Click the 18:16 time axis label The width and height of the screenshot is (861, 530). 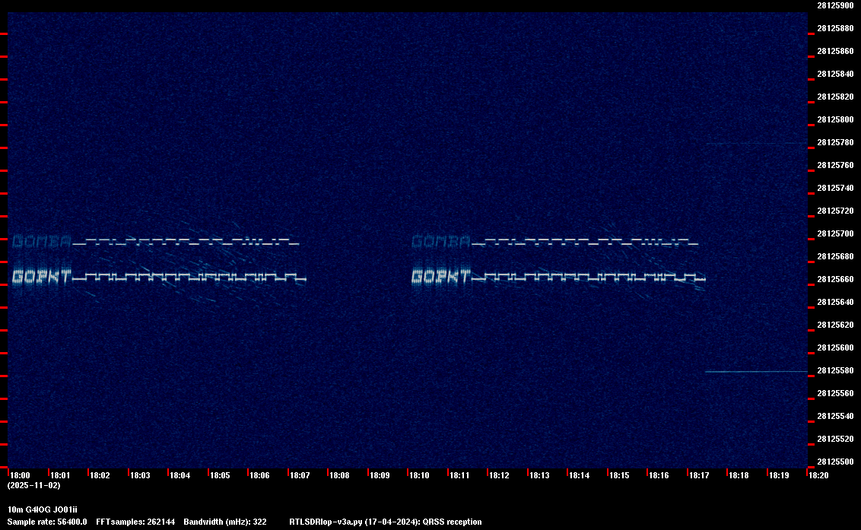[659, 475]
